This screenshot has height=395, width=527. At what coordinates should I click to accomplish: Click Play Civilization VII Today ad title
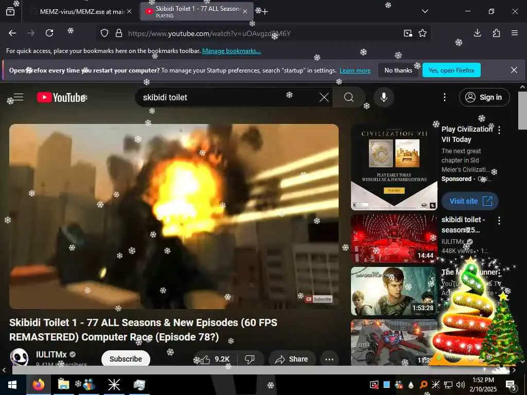(466, 134)
